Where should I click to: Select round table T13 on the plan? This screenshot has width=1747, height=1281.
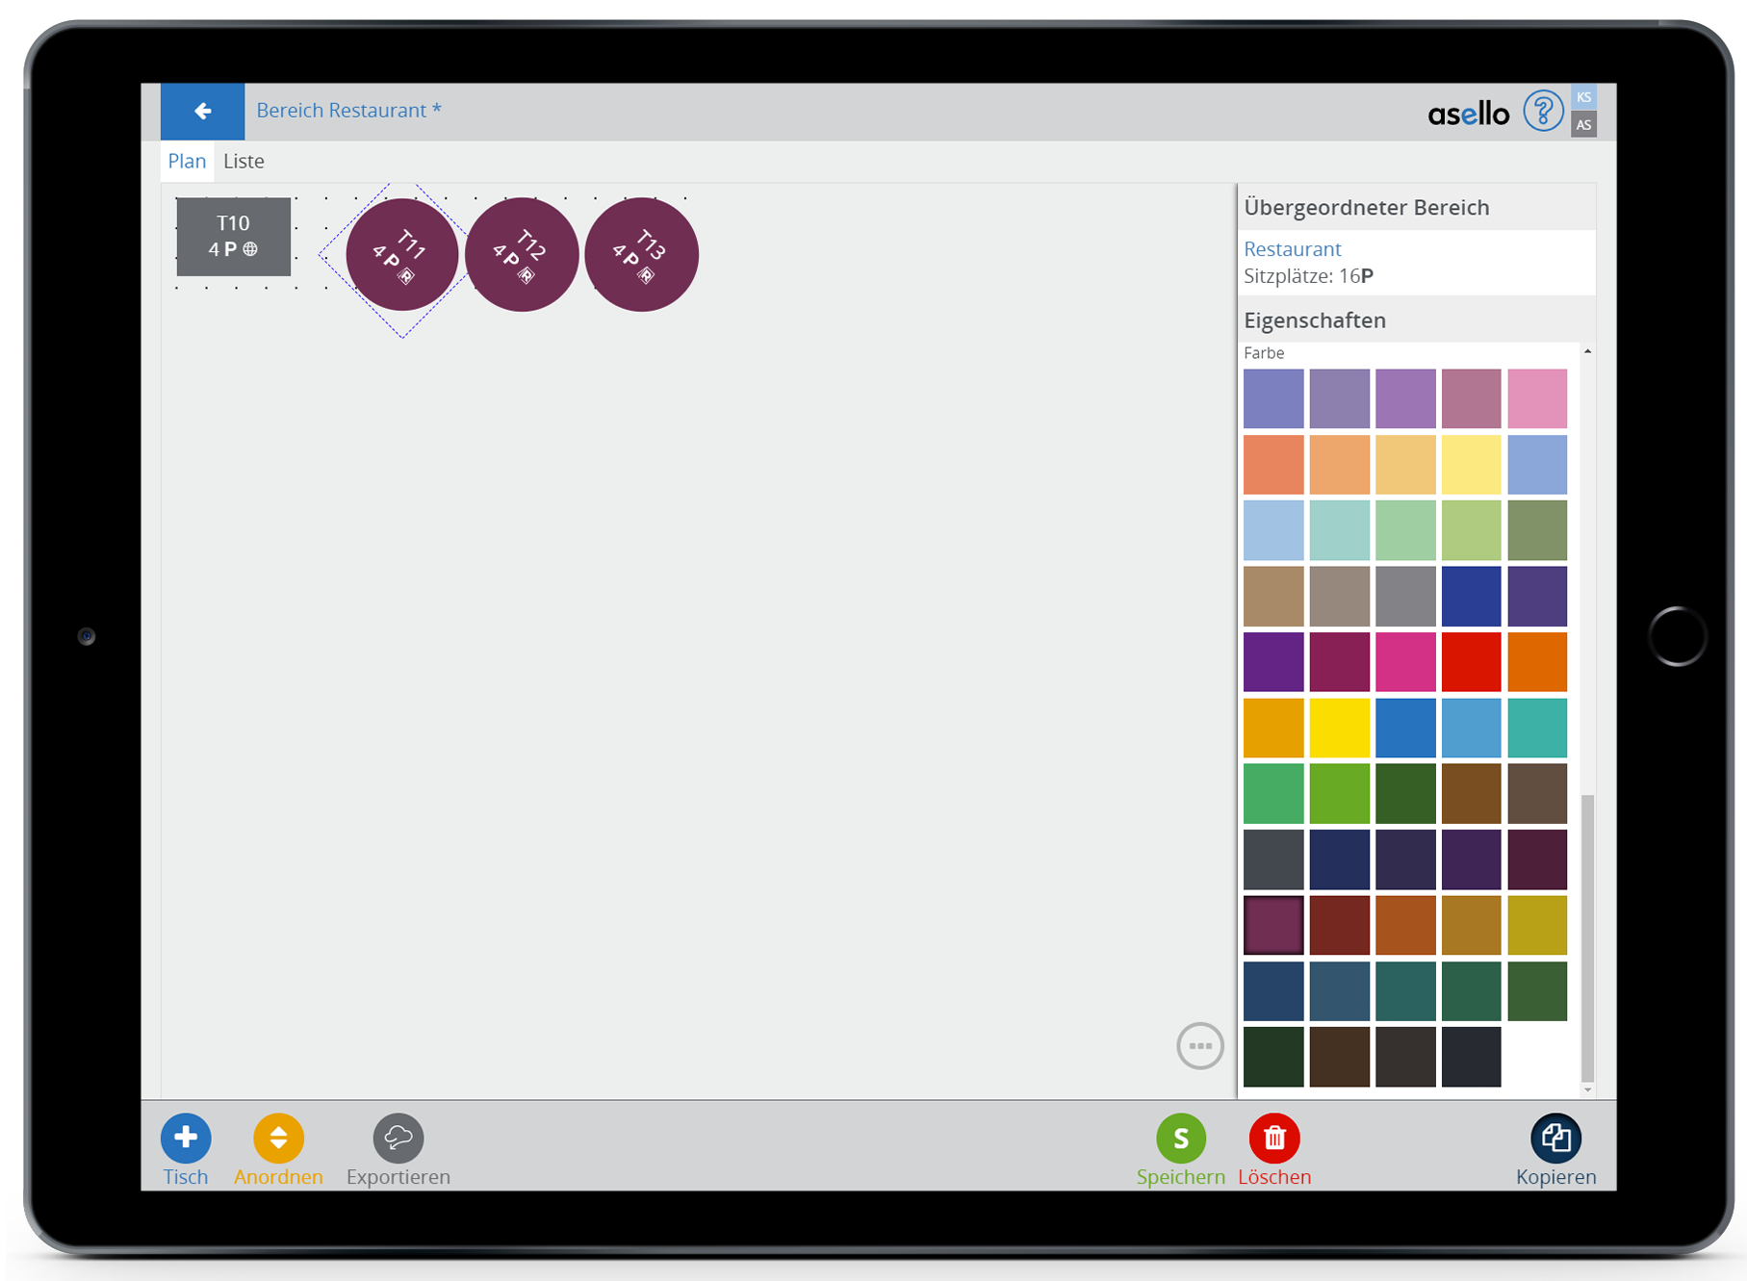pos(642,255)
